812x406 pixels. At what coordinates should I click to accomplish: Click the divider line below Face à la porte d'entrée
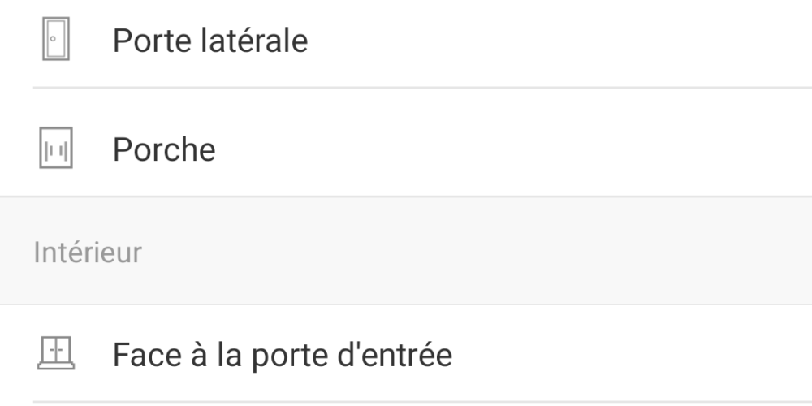[422, 401]
